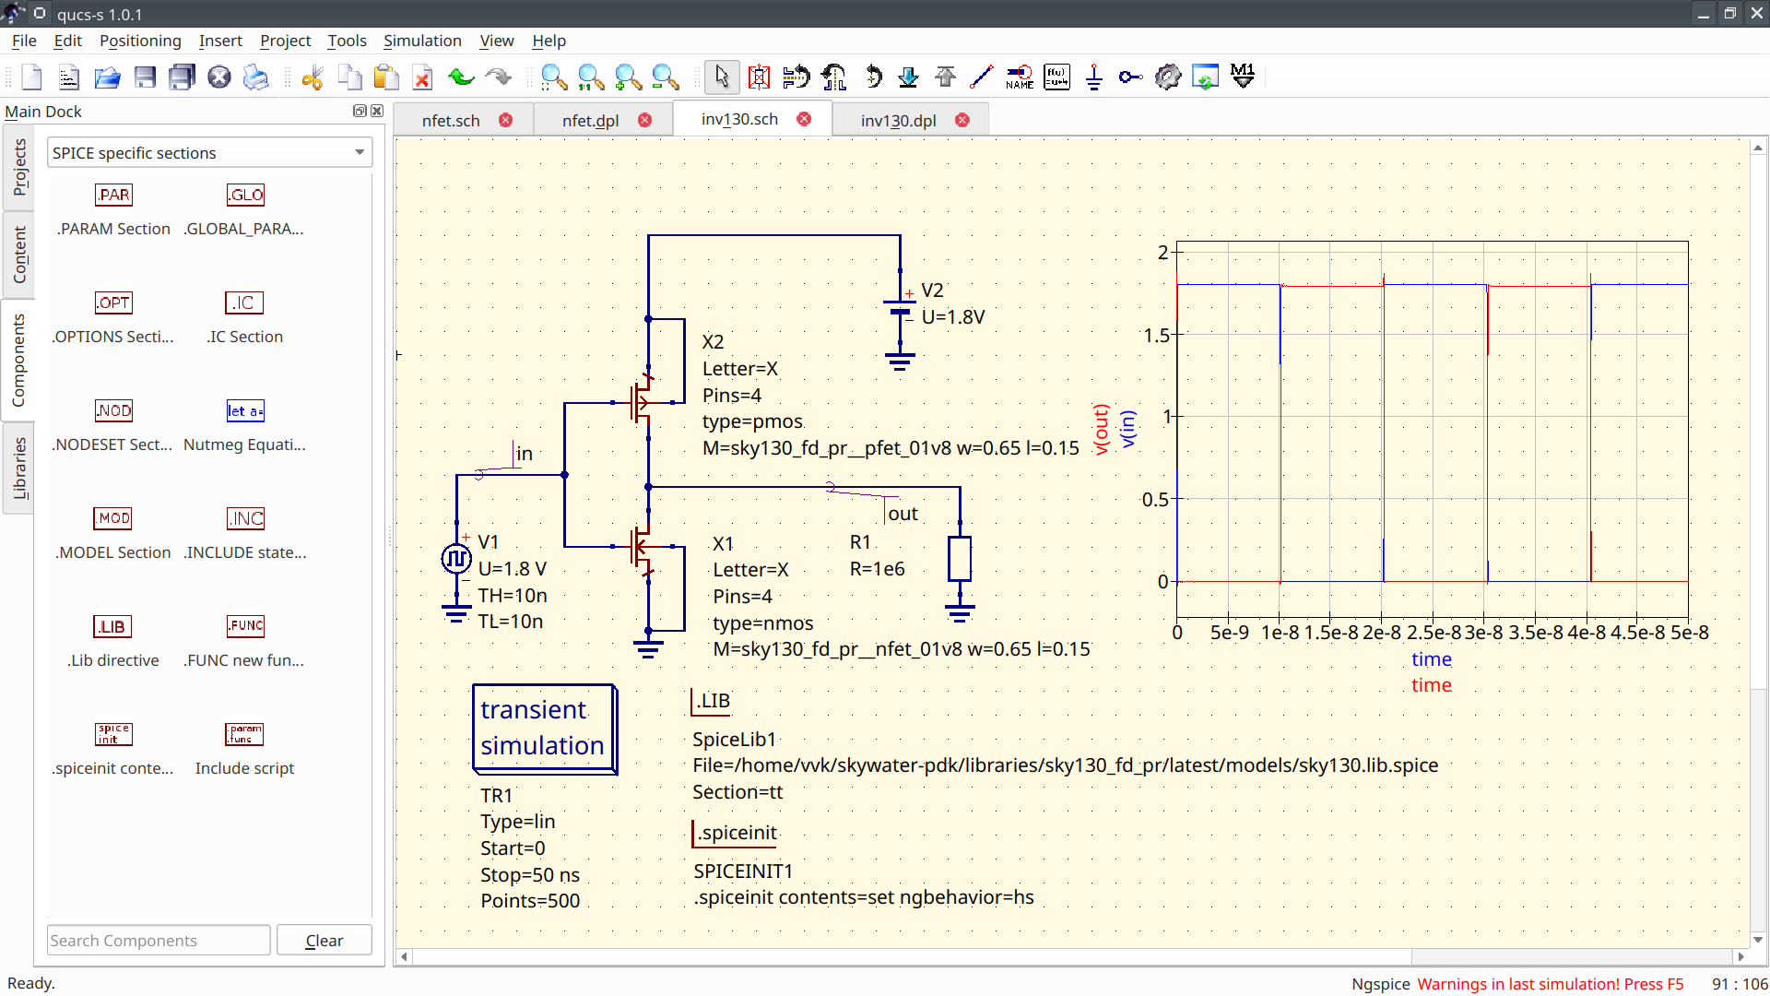Open the 1:1 zoom view icon
Image resolution: width=1770 pixels, height=996 pixels.
[591, 77]
